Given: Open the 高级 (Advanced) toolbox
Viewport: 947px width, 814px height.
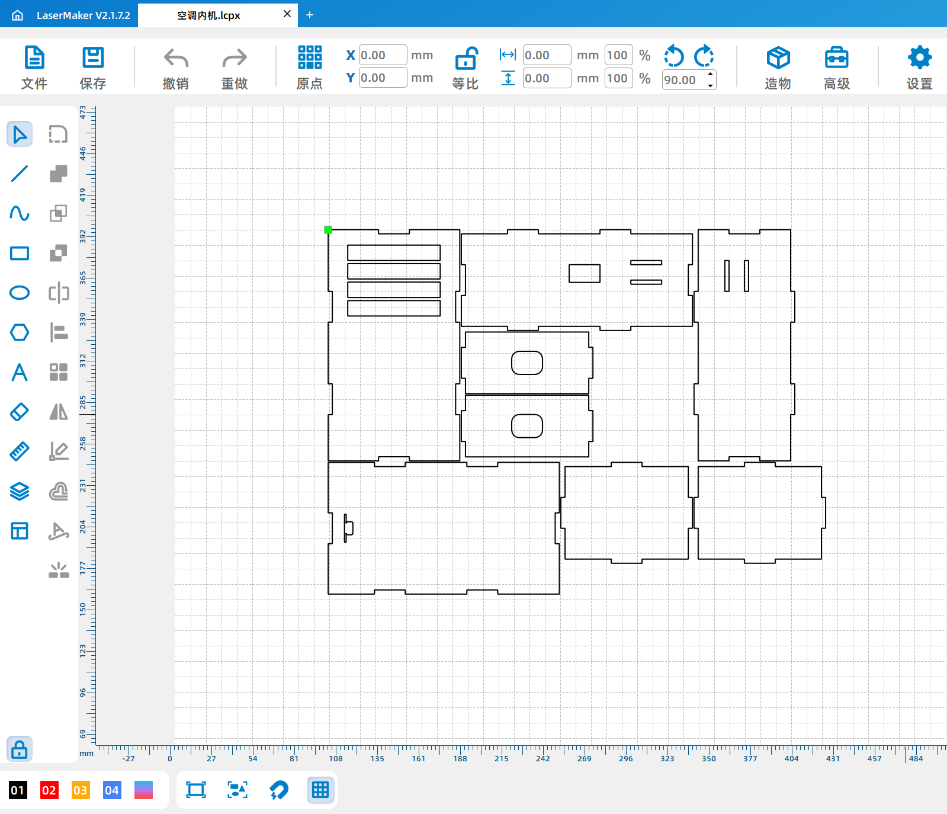Looking at the screenshot, I should tap(837, 58).
